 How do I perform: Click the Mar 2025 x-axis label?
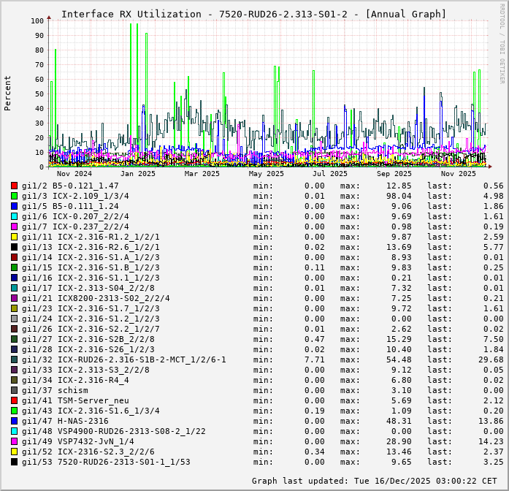(202, 174)
